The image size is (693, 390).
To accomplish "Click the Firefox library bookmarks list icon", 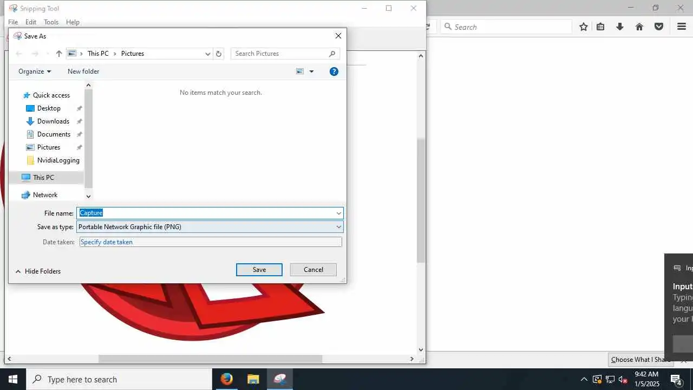I will (600, 27).
